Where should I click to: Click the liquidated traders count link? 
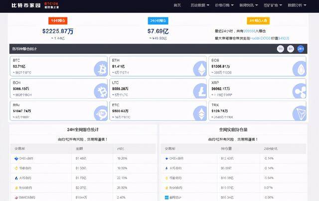point(249,31)
